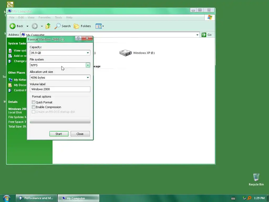Viewport: 269px width, 202px height.
Task: Enable the Enable Compression checkbox
Action: pos(33,107)
